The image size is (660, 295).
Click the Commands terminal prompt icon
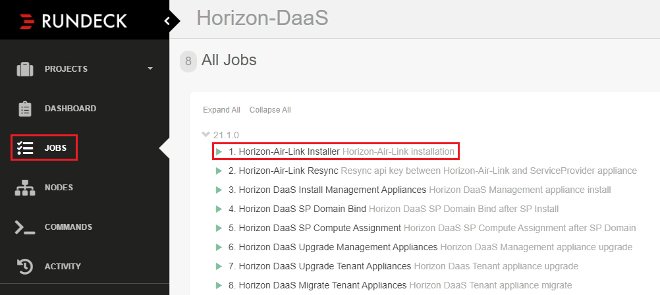tap(25, 227)
